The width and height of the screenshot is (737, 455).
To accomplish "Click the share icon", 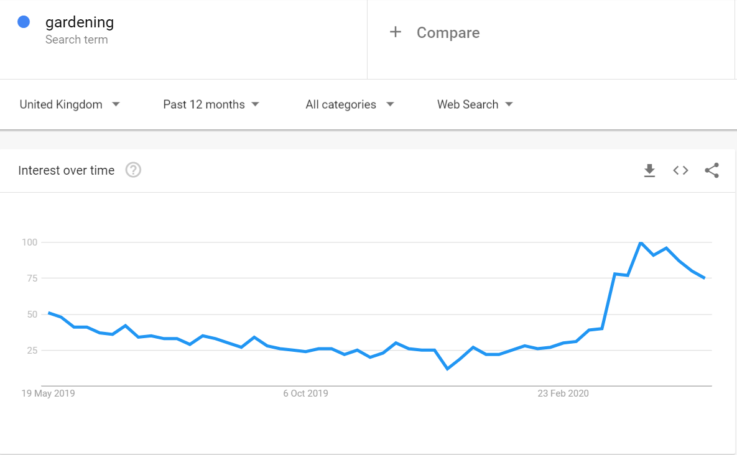I will tap(712, 170).
